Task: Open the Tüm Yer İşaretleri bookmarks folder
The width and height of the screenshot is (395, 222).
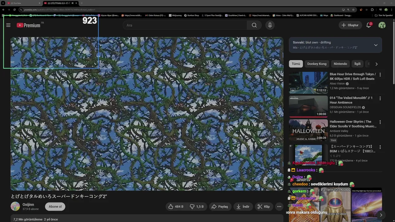Action: tap(384, 15)
